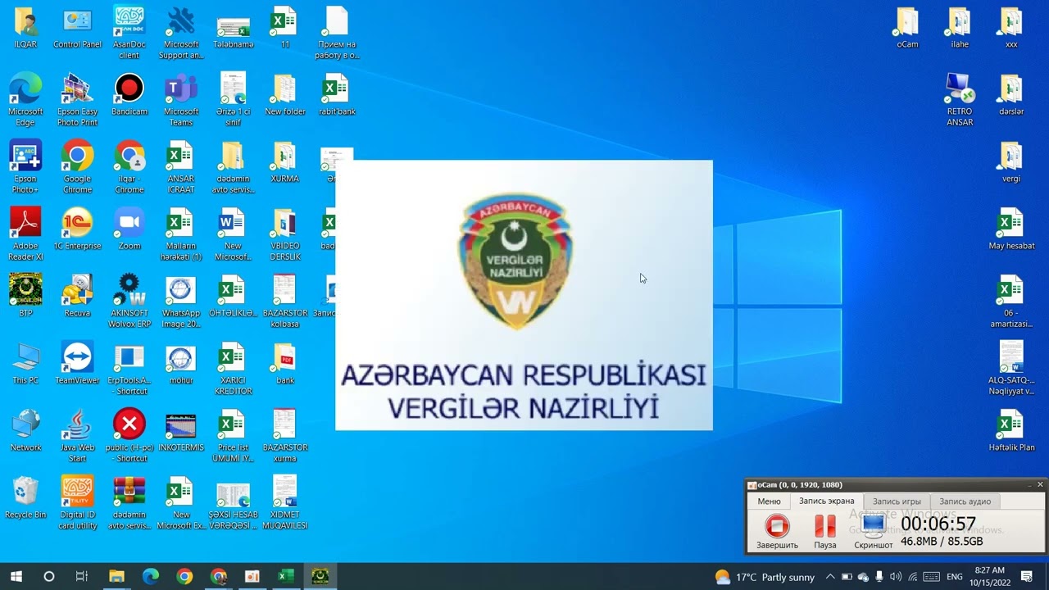Select the RETRO ANSAR desktop shortcut
The image size is (1049, 590).
[x=960, y=100]
